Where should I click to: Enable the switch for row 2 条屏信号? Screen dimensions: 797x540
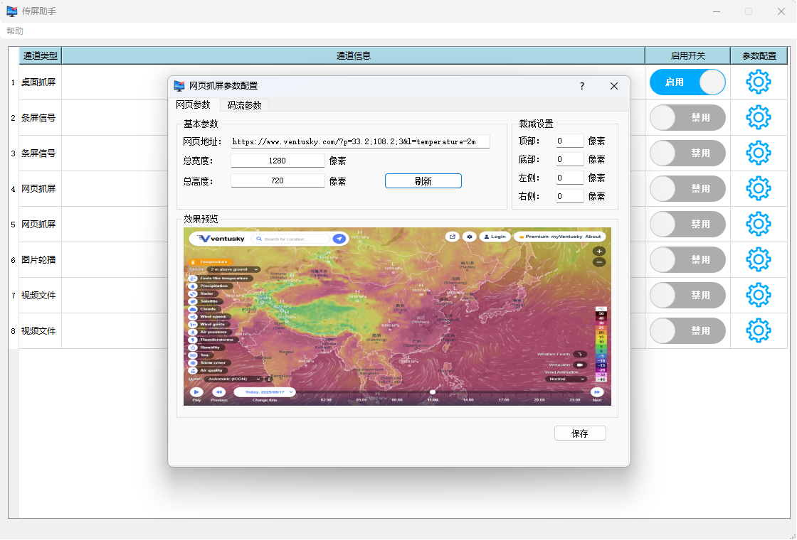687,118
